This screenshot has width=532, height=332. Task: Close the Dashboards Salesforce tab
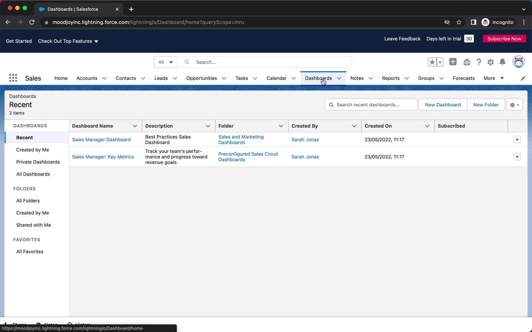click(x=117, y=9)
